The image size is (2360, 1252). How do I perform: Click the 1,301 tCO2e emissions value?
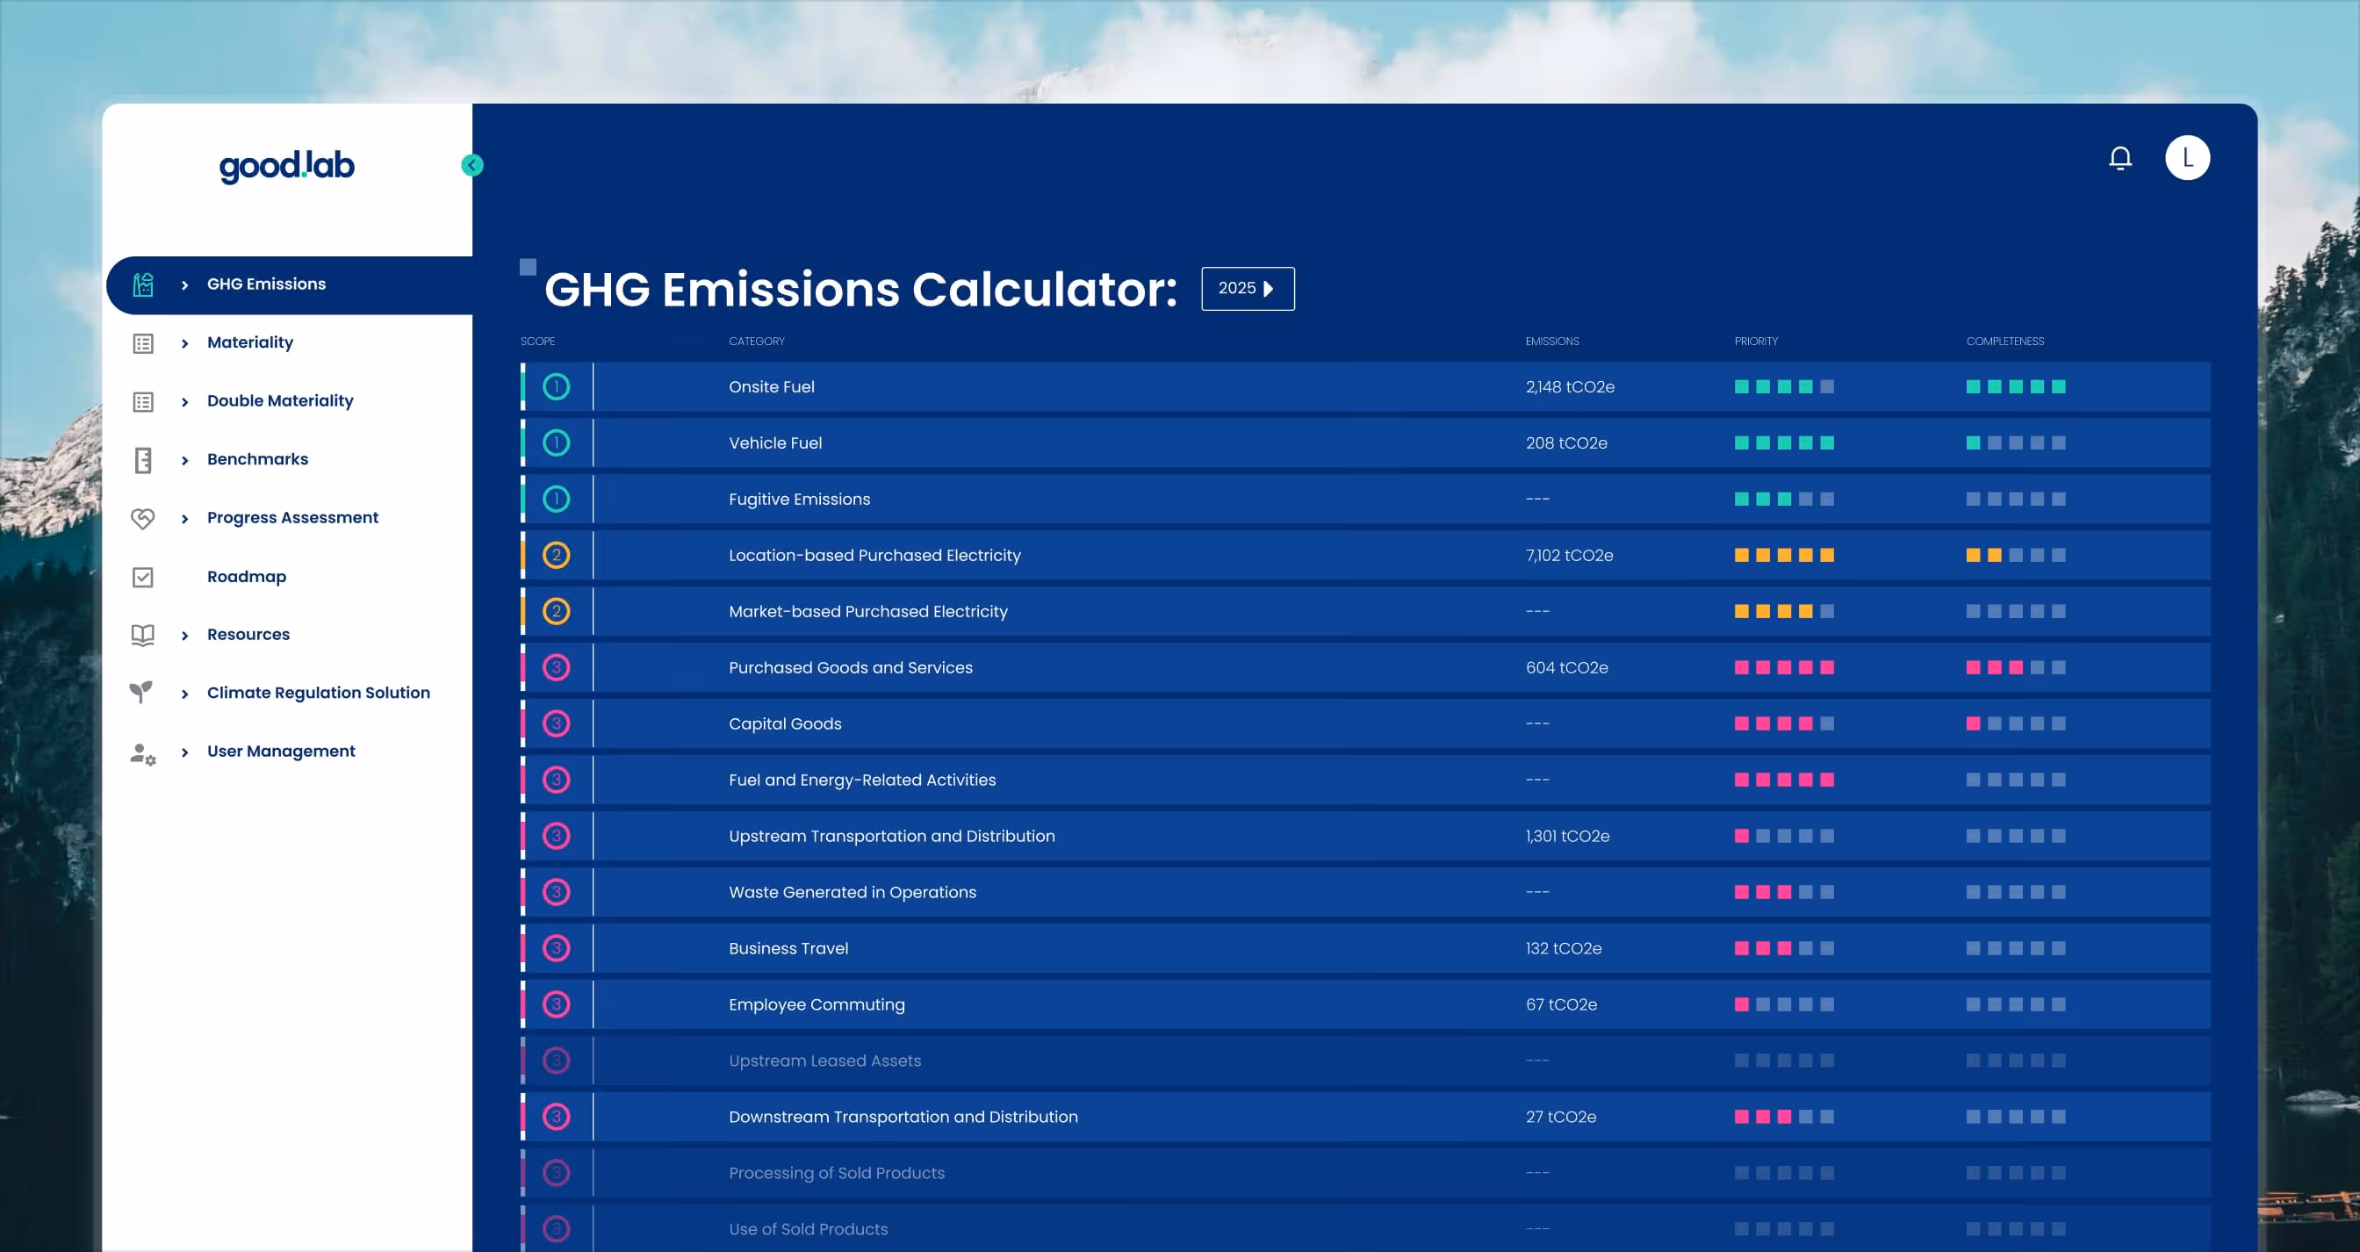(1567, 836)
